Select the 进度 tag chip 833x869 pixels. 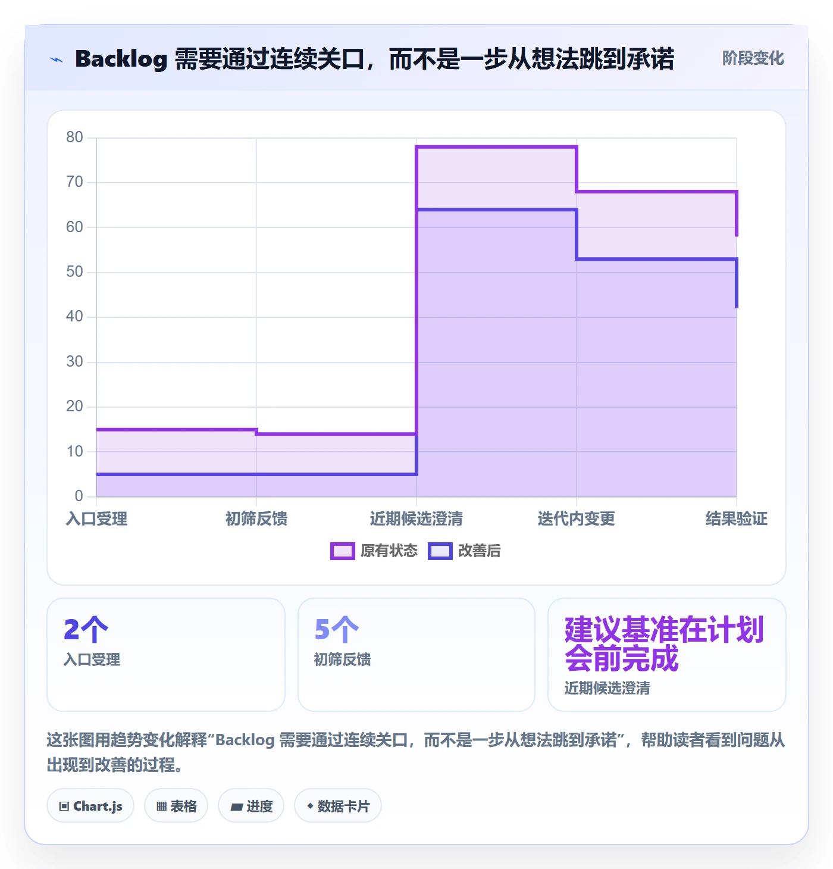click(251, 806)
